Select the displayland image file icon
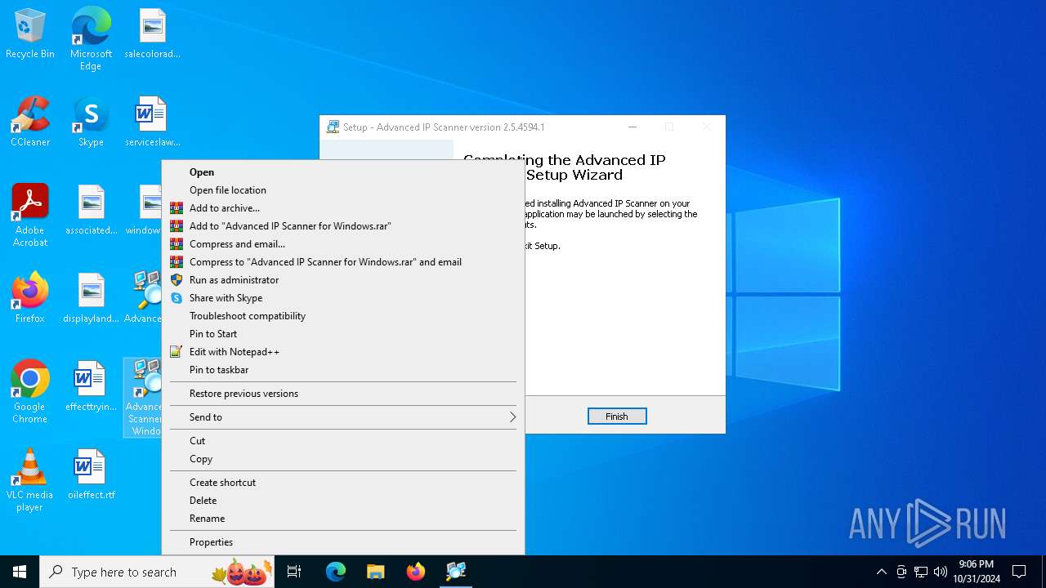The image size is (1046, 588). tap(91, 299)
